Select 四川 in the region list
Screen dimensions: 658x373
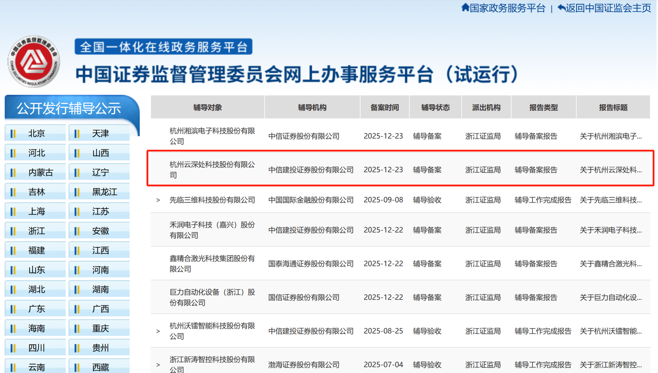click(x=37, y=348)
